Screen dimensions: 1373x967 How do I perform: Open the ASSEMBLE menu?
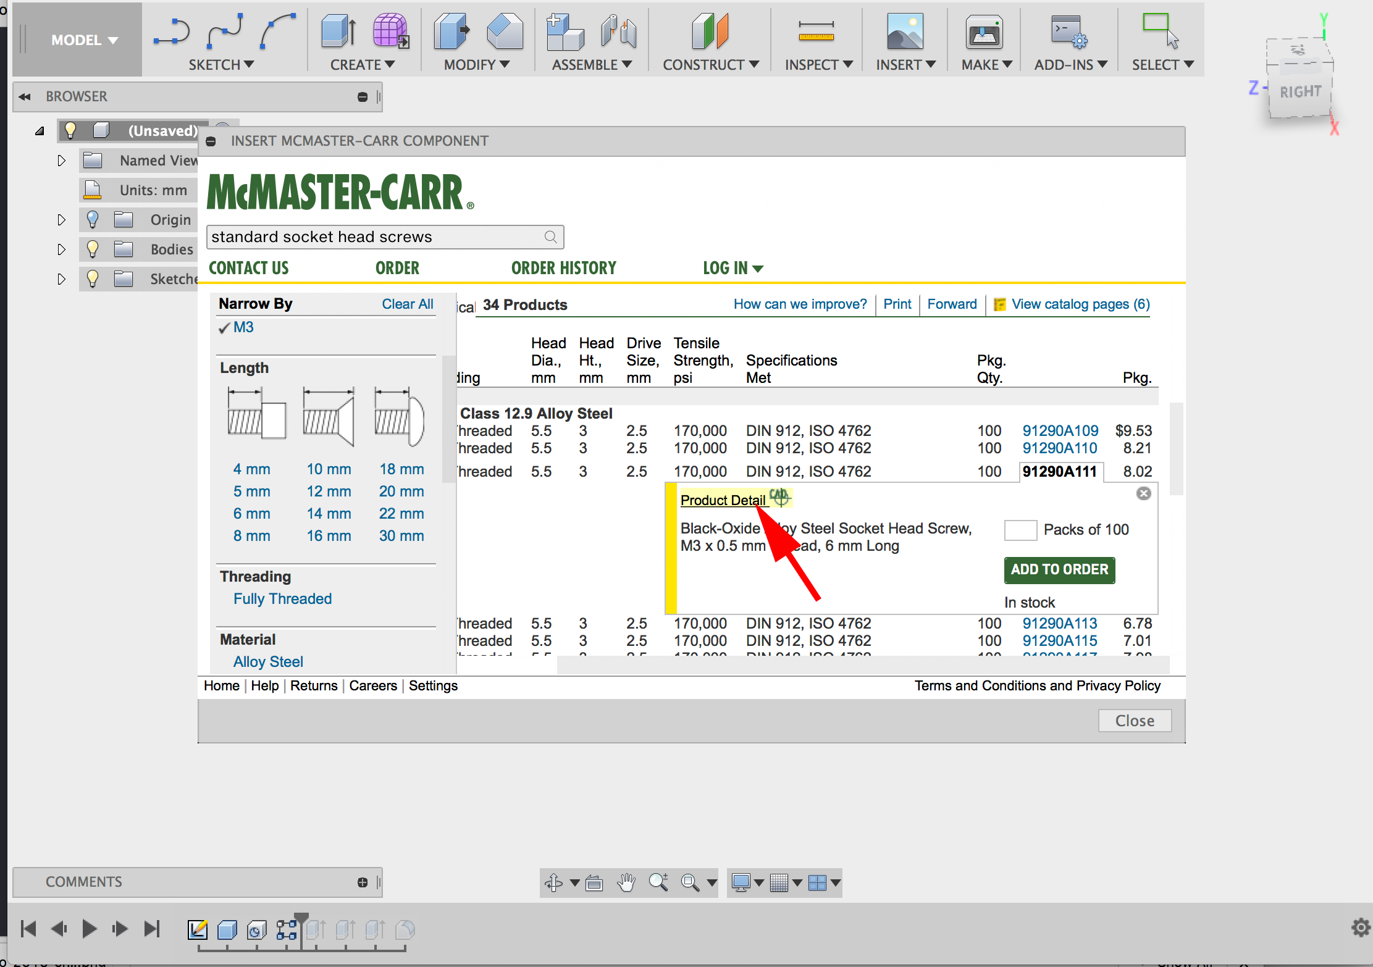click(592, 65)
